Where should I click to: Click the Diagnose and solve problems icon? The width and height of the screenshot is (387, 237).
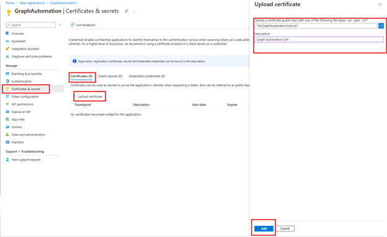click(7, 56)
